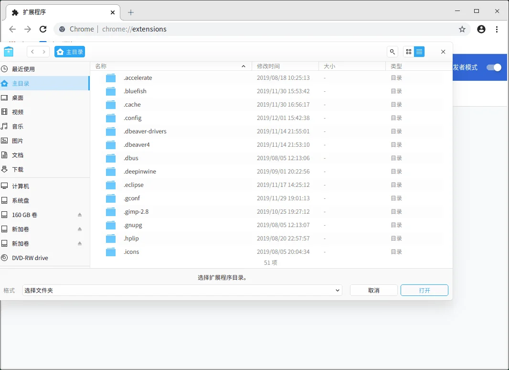Click the search icon in file dialog
509x370 pixels.
[x=392, y=52]
